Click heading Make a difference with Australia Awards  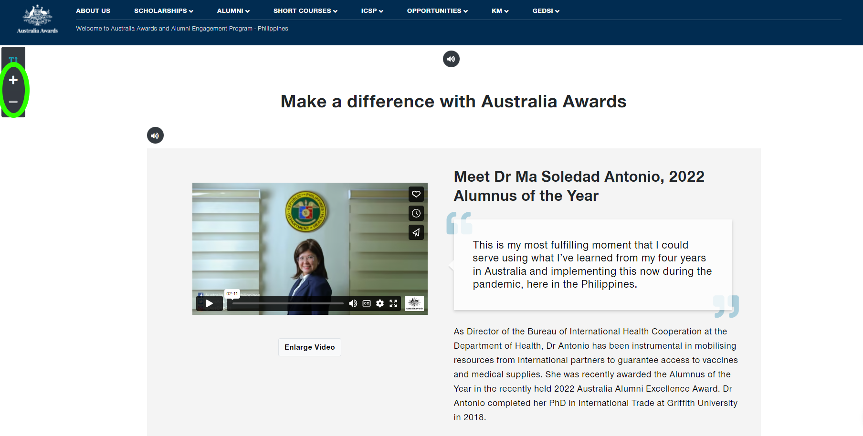click(x=453, y=102)
